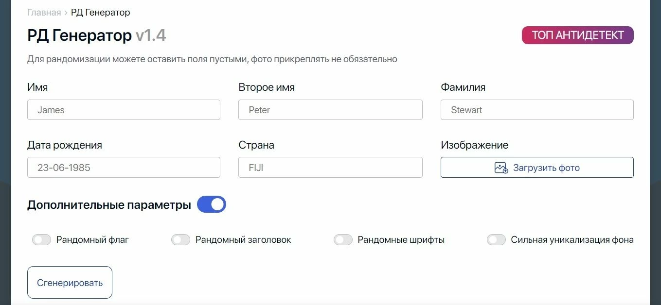Click the Страна field showing FIJI
The height and width of the screenshot is (305, 661).
click(330, 168)
